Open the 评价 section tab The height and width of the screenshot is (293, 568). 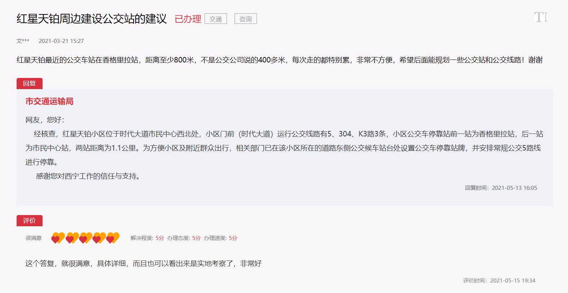30,220
